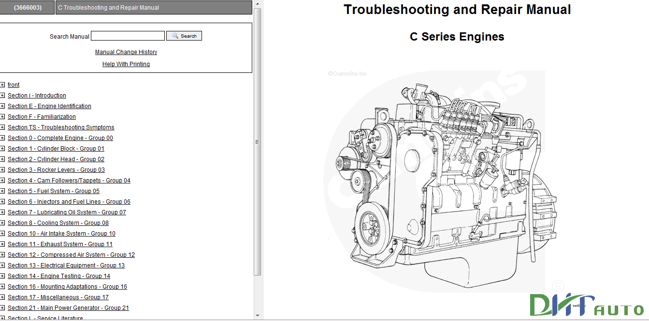Open the Manual Change History link

(126, 52)
